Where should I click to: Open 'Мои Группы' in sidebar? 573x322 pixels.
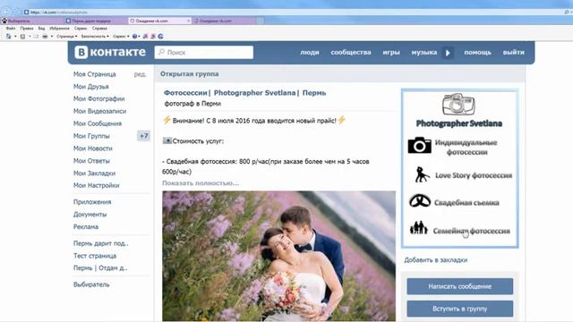91,136
